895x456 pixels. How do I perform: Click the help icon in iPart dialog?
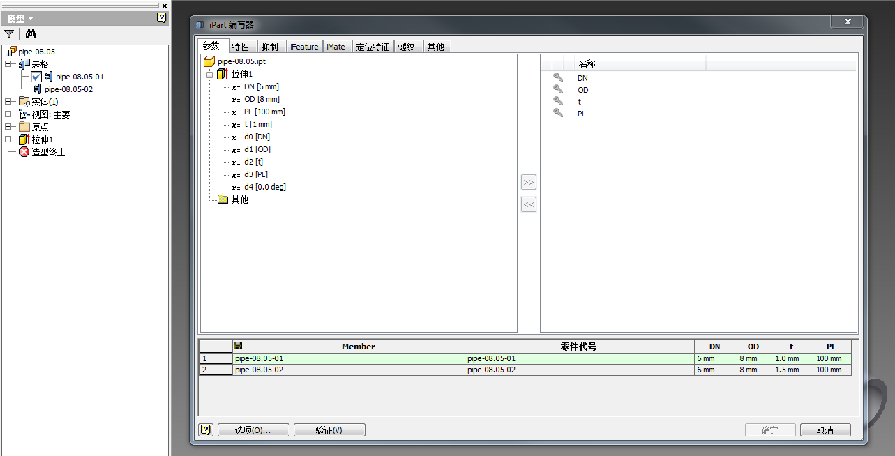tap(206, 430)
